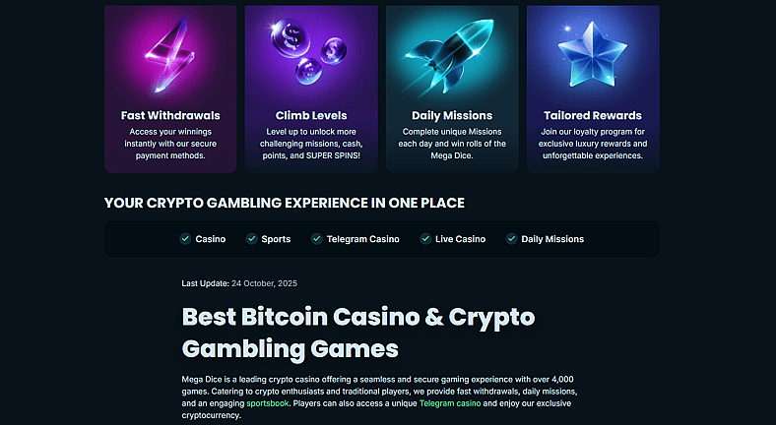Click the checkmark icon beside Live Casino
Viewport: 776px width, 425px height.
pyautogui.click(x=425, y=239)
